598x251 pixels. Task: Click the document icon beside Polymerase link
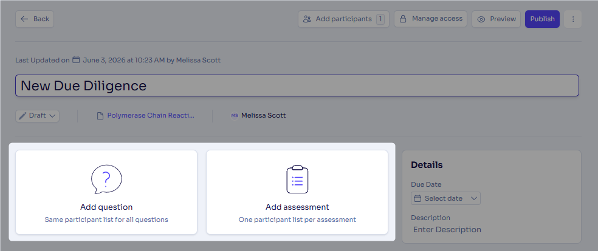100,116
